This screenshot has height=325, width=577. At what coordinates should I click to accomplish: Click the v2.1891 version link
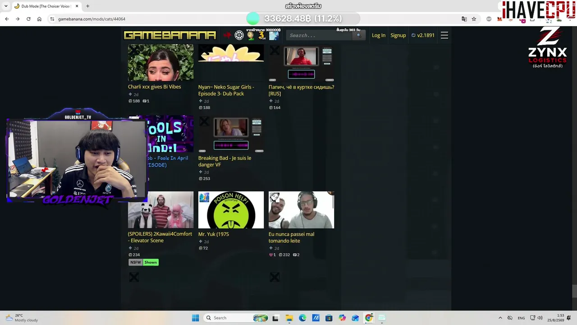423,35
